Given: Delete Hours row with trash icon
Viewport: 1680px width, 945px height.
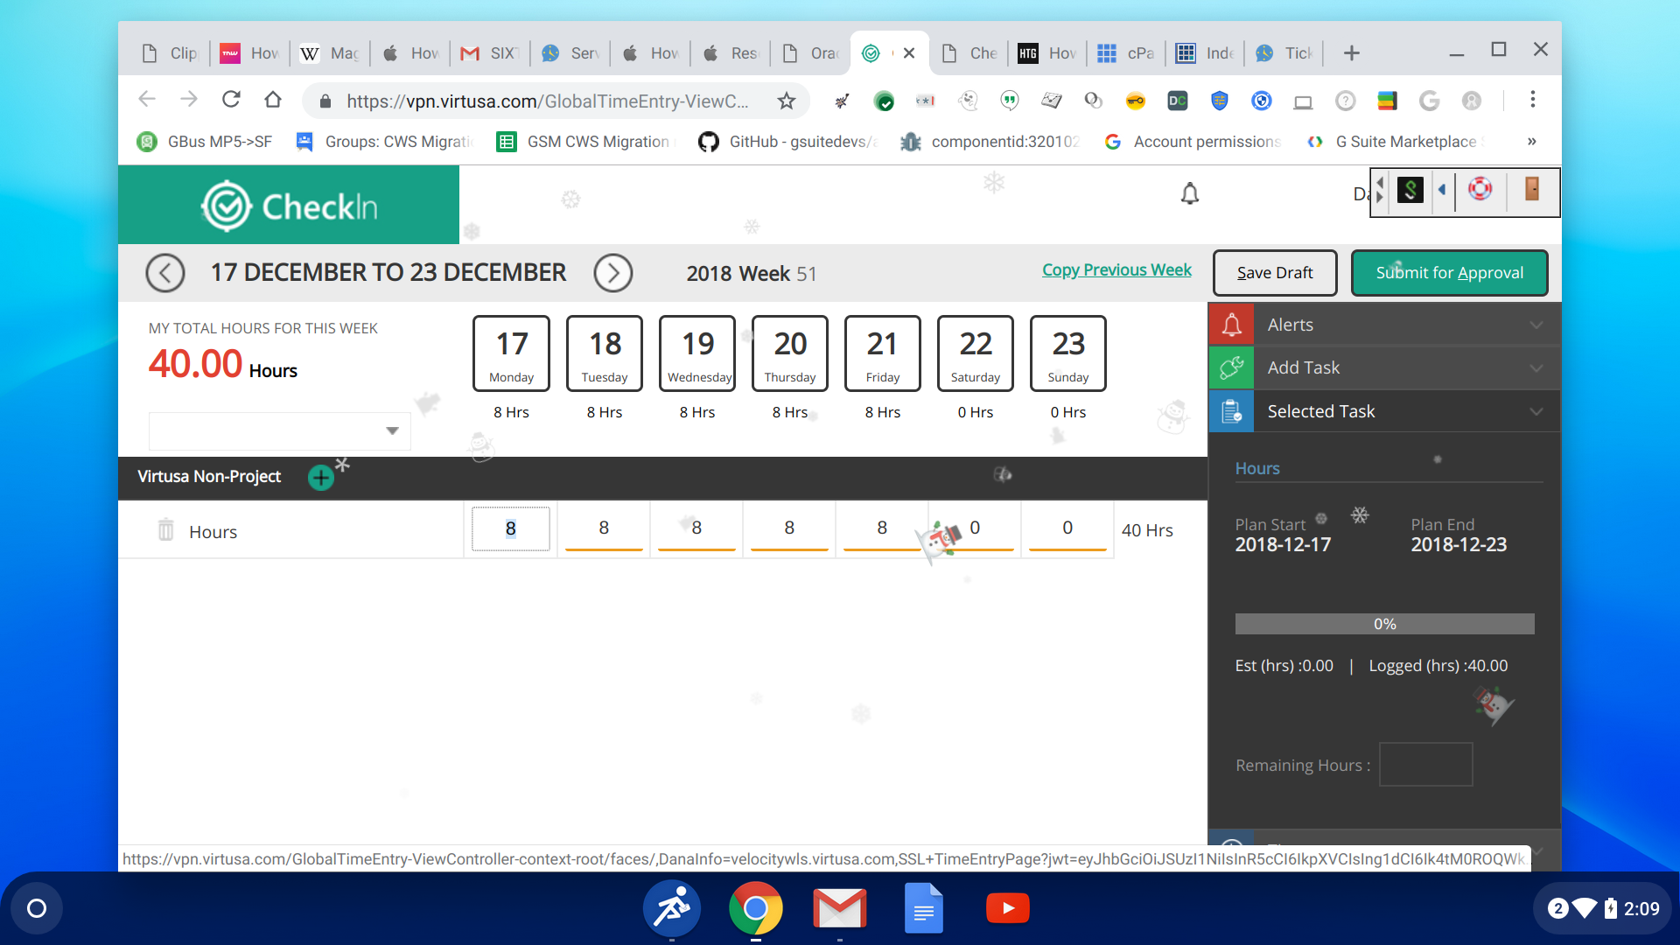Looking at the screenshot, I should [x=165, y=530].
